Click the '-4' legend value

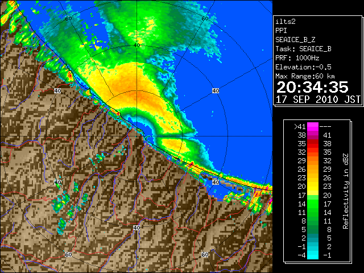click(302, 255)
